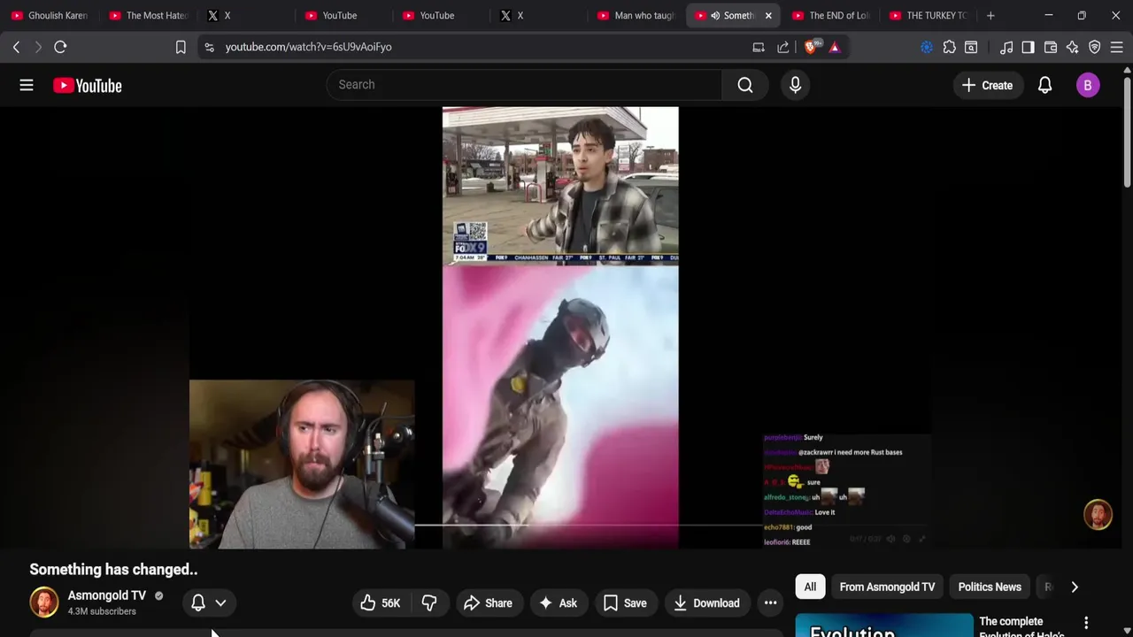Open options menu for Halo Evolution video
Viewport: 1133px width, 637px height.
(1086, 623)
